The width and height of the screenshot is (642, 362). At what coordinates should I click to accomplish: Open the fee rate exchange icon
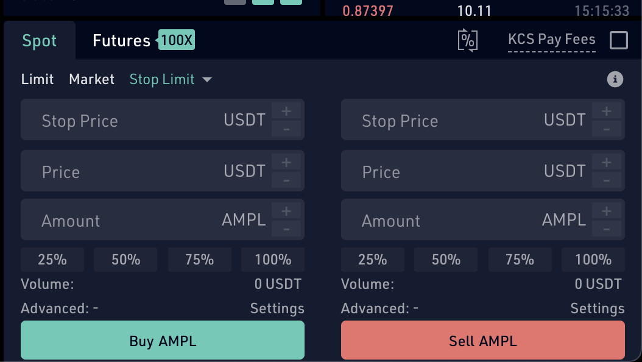tap(468, 40)
